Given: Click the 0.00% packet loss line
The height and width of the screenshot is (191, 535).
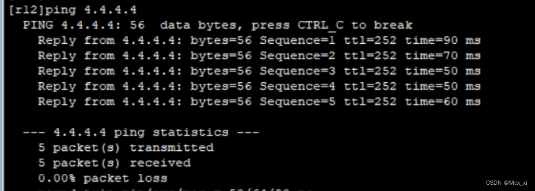Looking at the screenshot, I should [x=103, y=179].
